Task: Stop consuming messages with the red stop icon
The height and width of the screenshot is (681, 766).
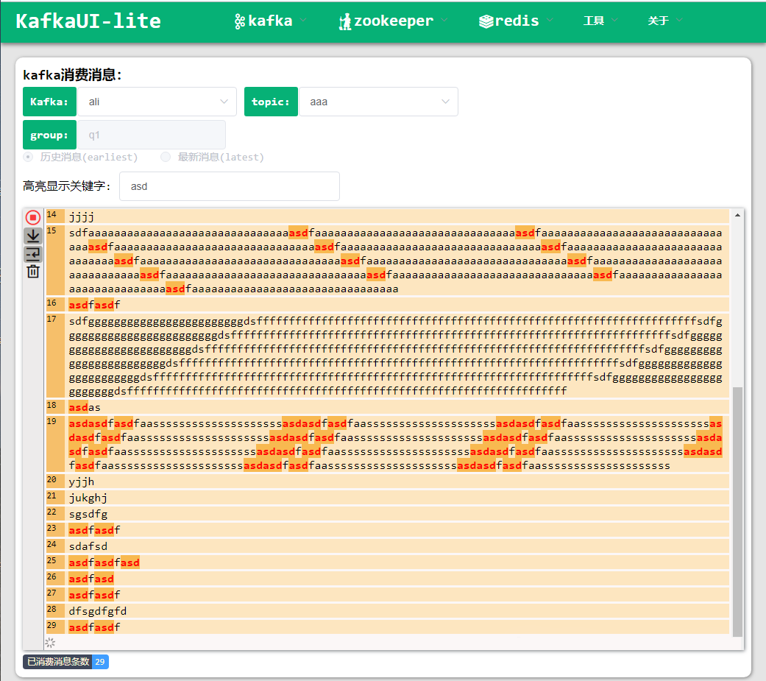Action: tap(33, 217)
